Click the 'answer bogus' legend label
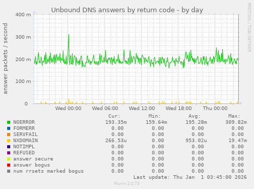This screenshot has width=254, height=189. tap(32, 165)
